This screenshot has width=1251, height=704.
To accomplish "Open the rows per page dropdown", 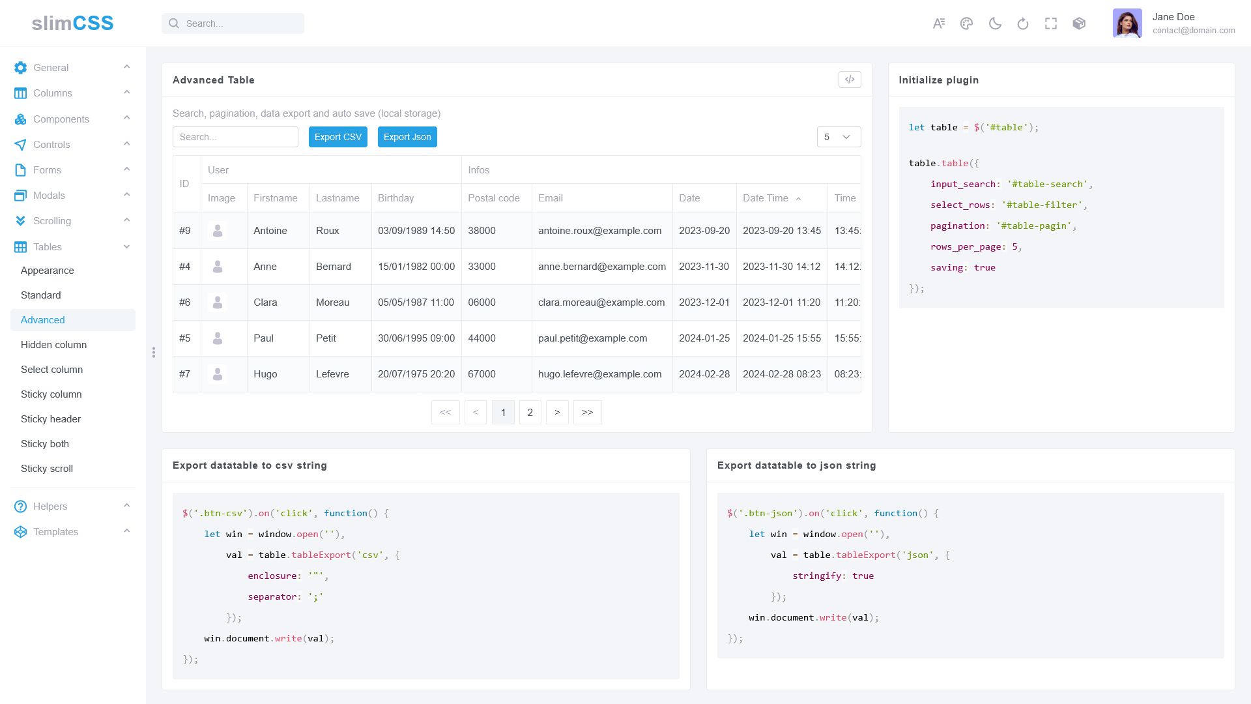I will tap(839, 137).
